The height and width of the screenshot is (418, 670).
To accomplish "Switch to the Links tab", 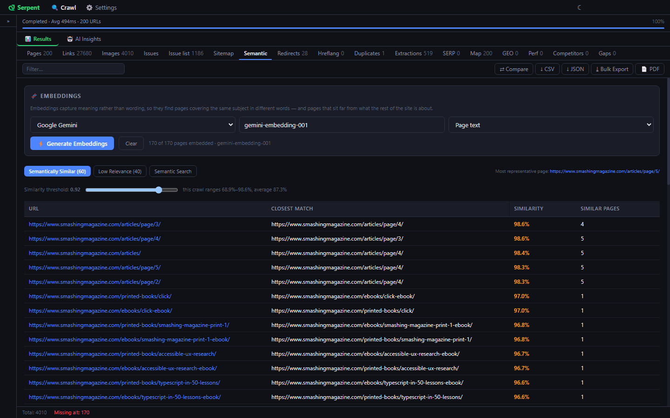I will tap(77, 53).
